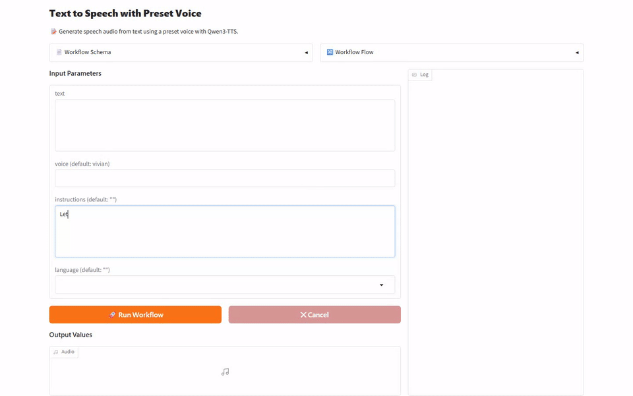Click the 'text' field label
The width and height of the screenshot is (633, 396).
60,94
